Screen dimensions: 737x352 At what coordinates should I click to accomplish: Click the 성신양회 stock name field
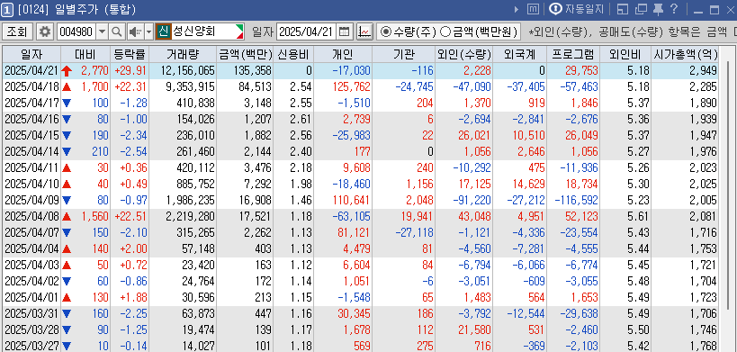click(208, 32)
